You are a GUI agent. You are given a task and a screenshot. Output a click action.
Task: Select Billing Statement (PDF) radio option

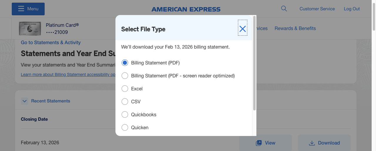(x=125, y=63)
